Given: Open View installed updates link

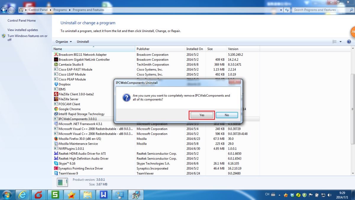Looking at the screenshot, I should 23,30.
